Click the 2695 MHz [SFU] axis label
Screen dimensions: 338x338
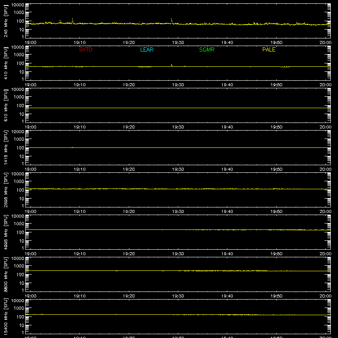(5, 190)
